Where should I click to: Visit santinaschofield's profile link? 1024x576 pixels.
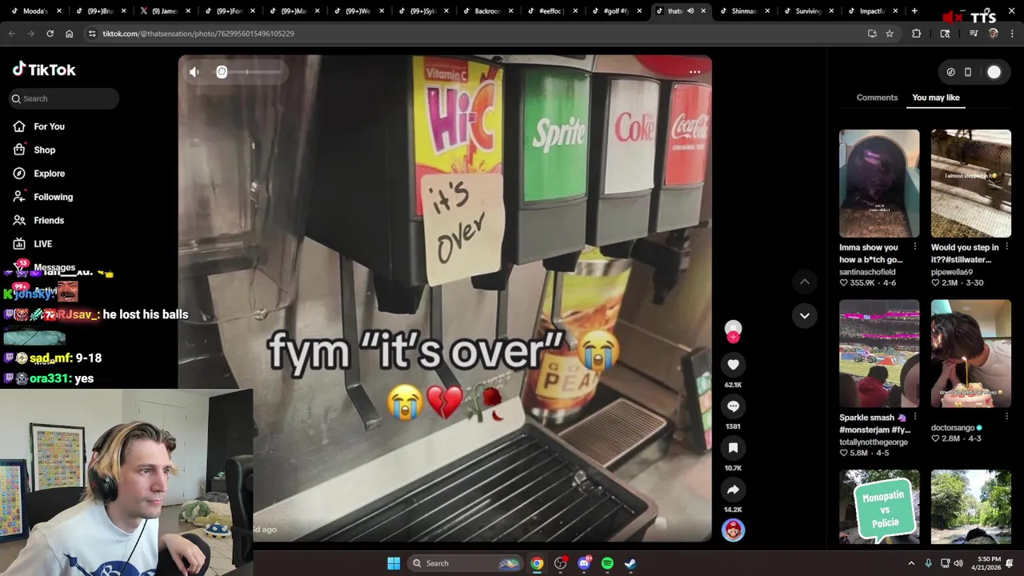coord(870,272)
